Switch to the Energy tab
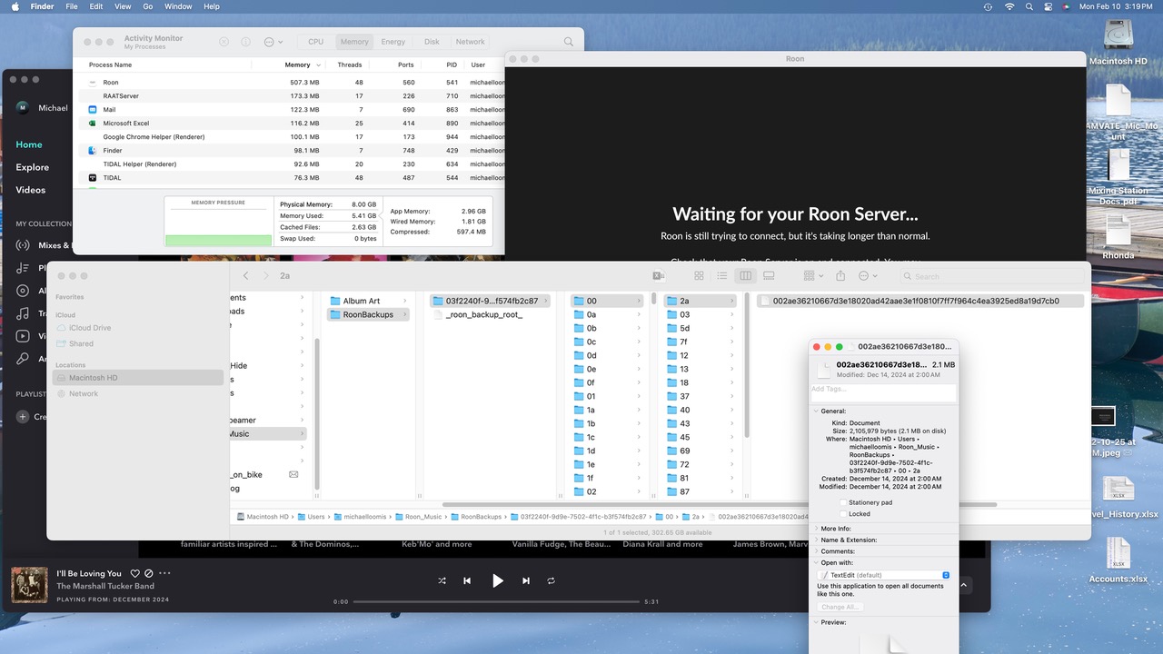This screenshot has width=1163, height=654. click(393, 42)
